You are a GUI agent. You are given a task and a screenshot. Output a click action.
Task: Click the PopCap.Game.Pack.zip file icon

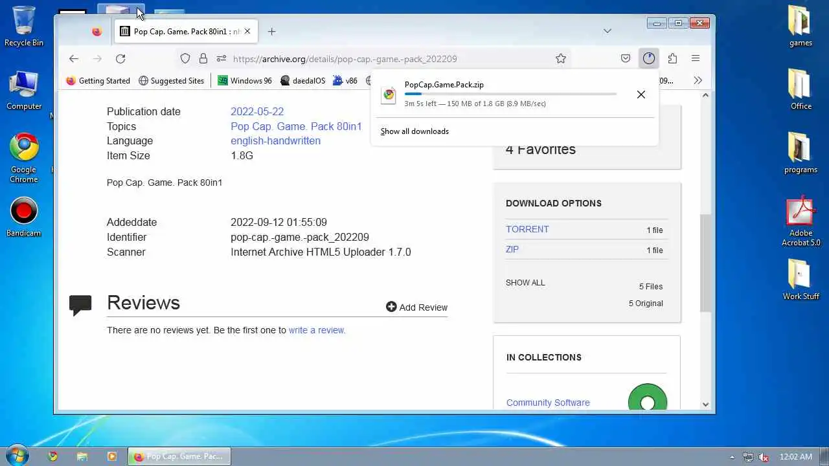point(389,94)
